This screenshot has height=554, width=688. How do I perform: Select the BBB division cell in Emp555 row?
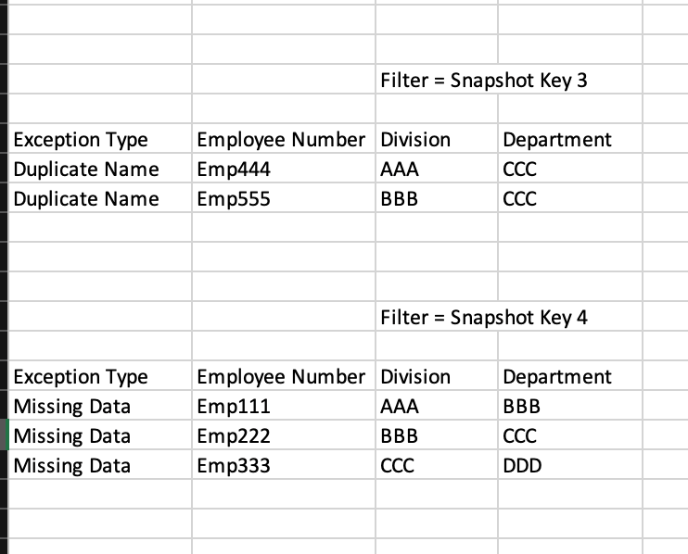click(x=437, y=198)
